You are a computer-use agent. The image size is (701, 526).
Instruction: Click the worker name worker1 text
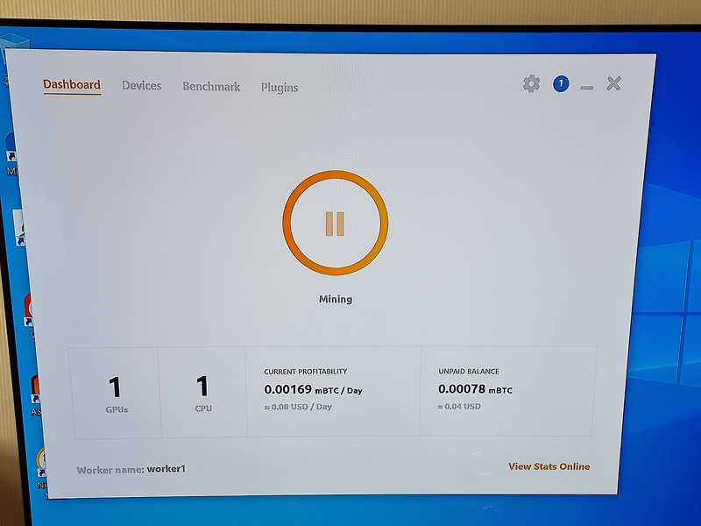[x=166, y=469]
